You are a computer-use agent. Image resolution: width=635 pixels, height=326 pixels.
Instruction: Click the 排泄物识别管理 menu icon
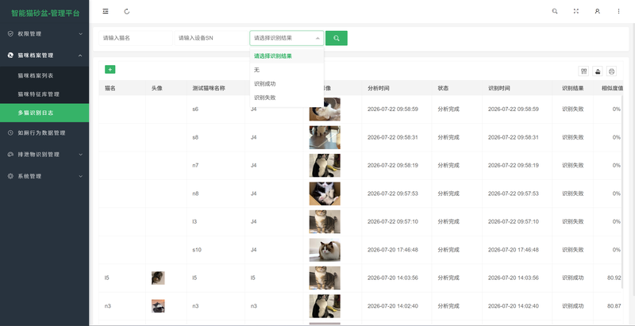pos(10,154)
